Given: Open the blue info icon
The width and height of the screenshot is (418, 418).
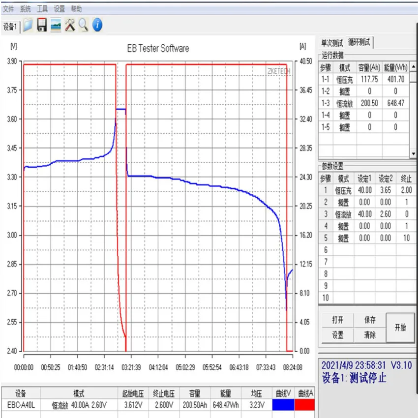Looking at the screenshot, I should pyautogui.click(x=97, y=25).
